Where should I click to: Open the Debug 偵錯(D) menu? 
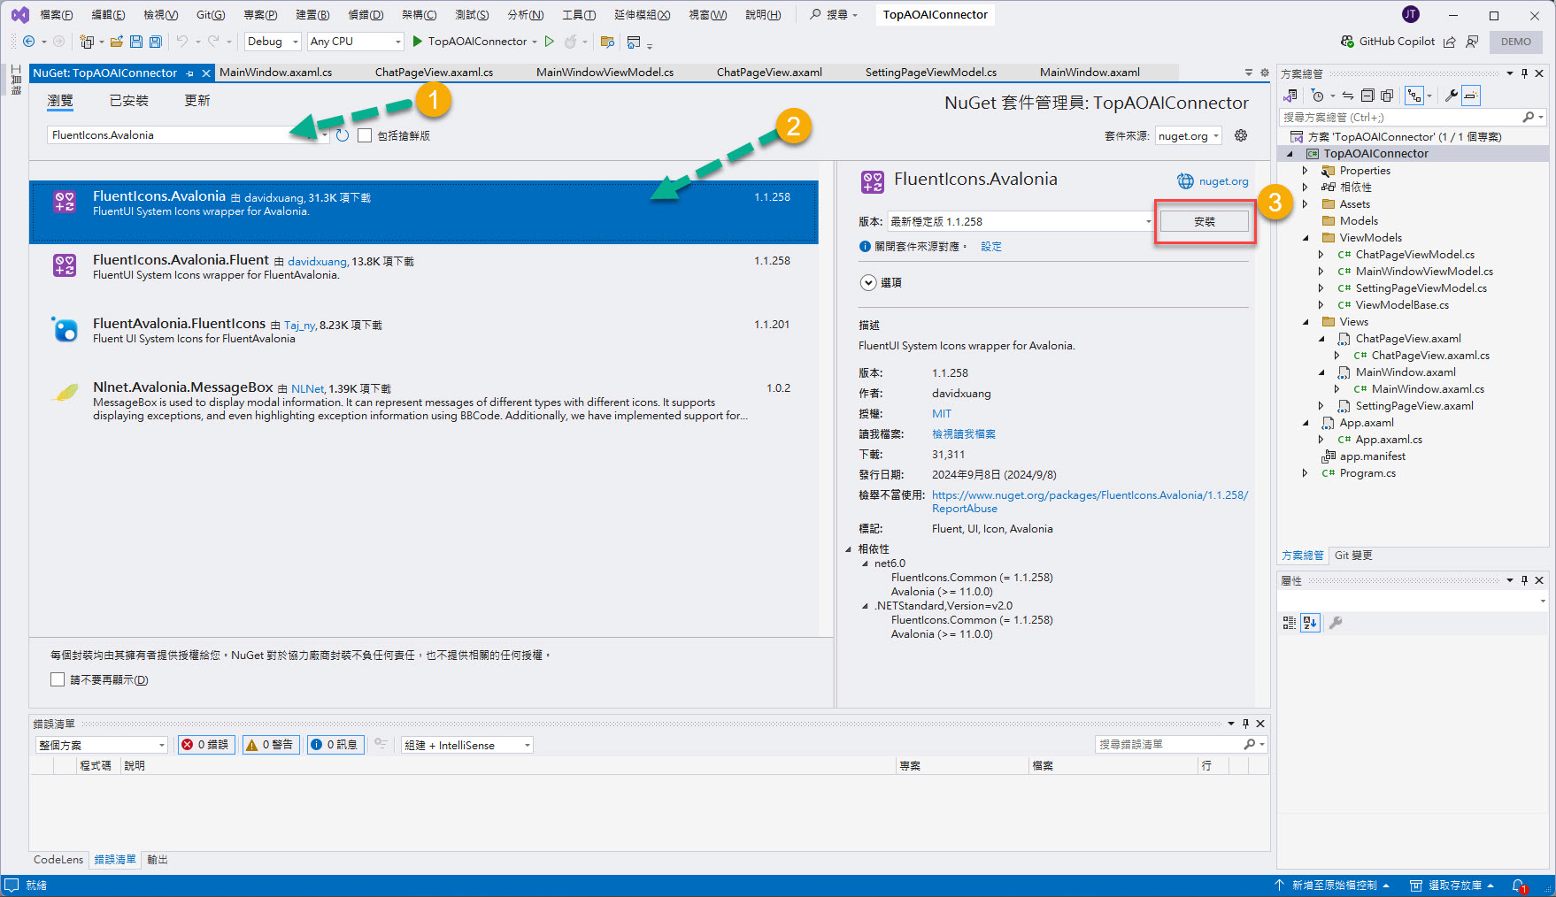click(x=366, y=14)
